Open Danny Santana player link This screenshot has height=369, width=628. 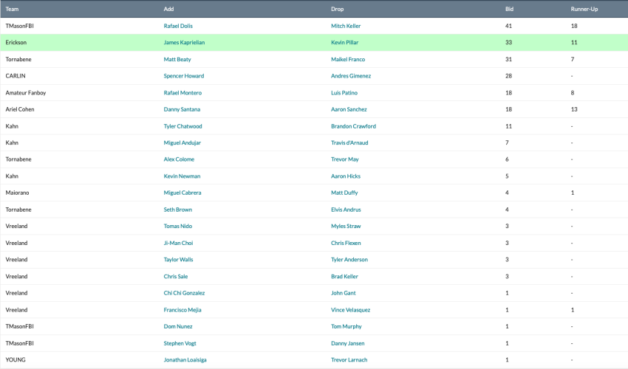tap(182, 109)
